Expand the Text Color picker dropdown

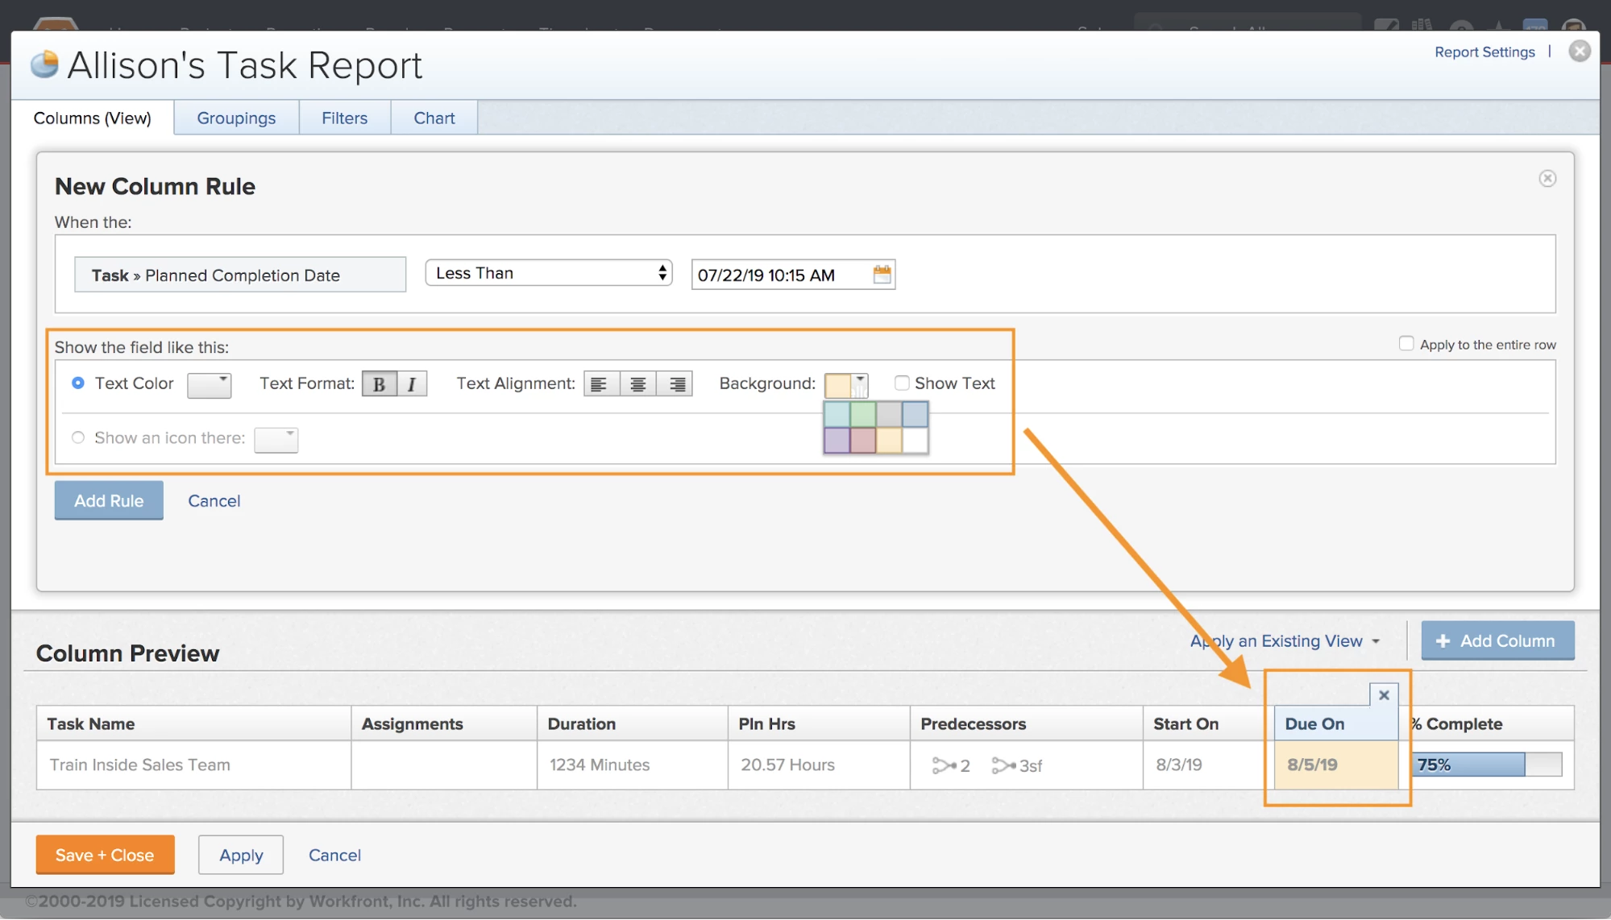(210, 384)
